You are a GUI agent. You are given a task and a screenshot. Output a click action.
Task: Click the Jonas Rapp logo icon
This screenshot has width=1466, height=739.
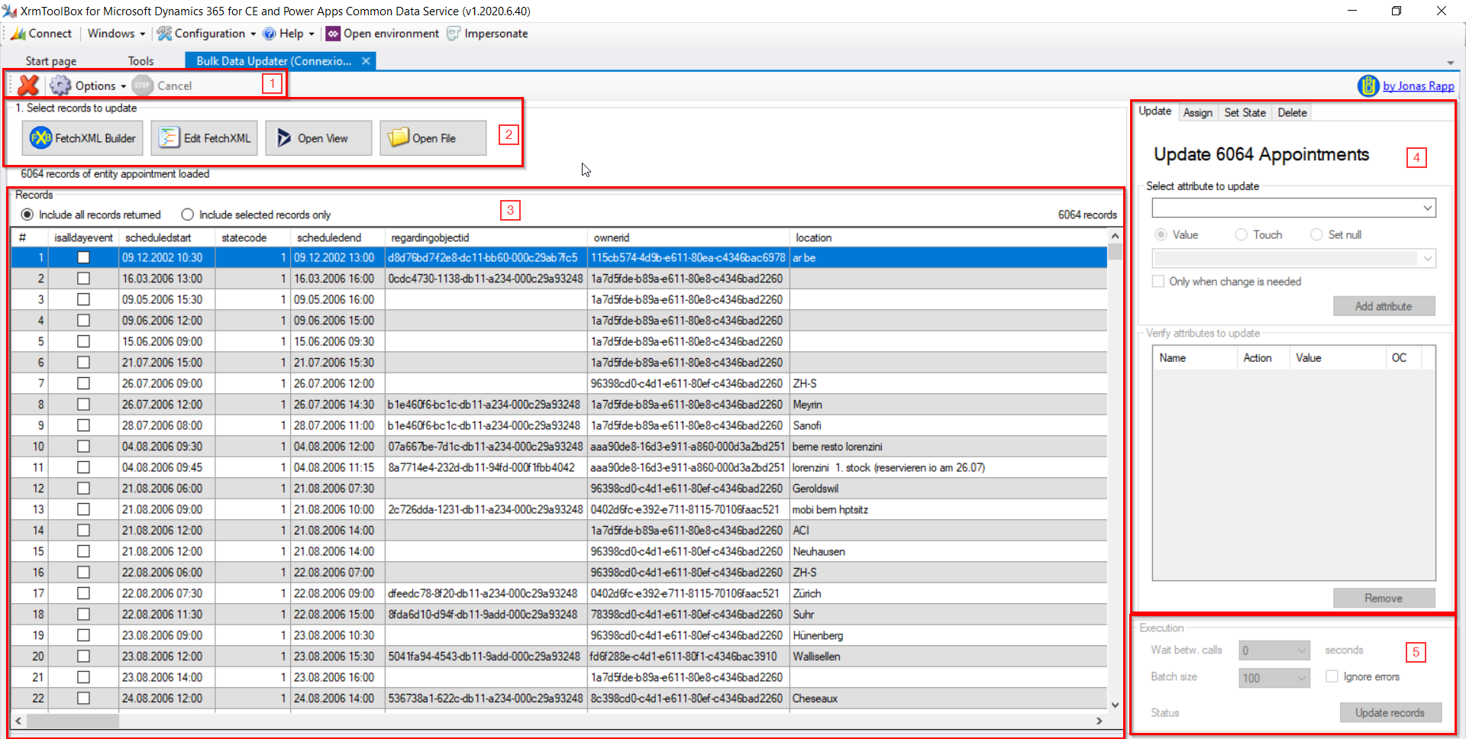tap(1368, 86)
